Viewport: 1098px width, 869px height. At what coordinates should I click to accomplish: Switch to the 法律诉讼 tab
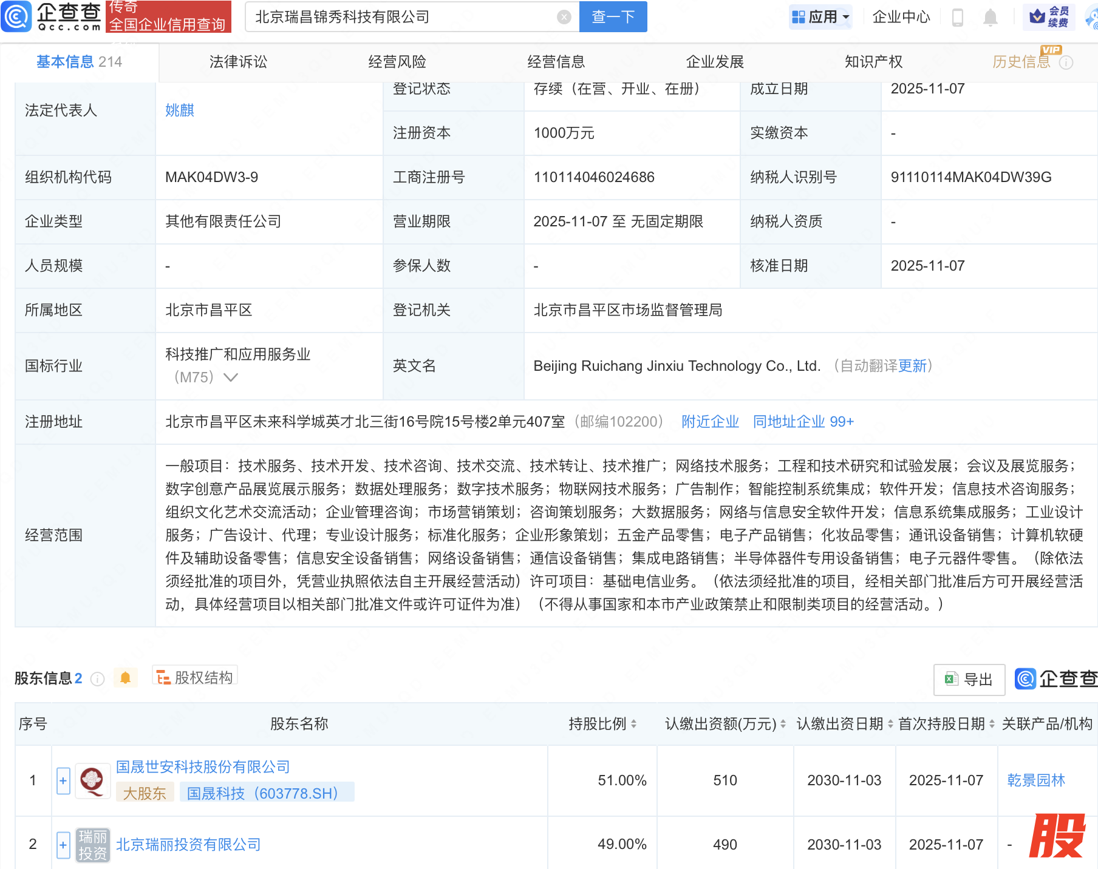pos(238,62)
